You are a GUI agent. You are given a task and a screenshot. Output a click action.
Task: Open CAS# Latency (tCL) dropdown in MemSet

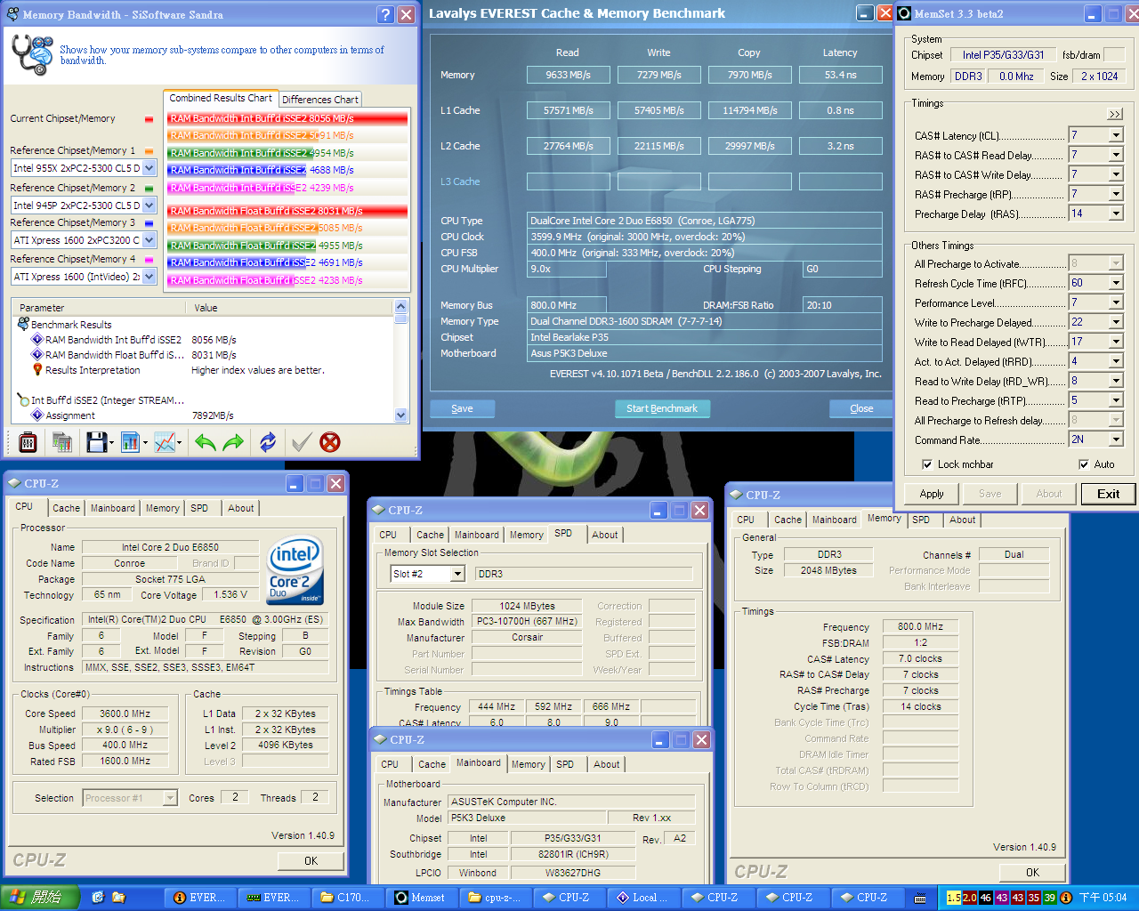pos(1116,135)
